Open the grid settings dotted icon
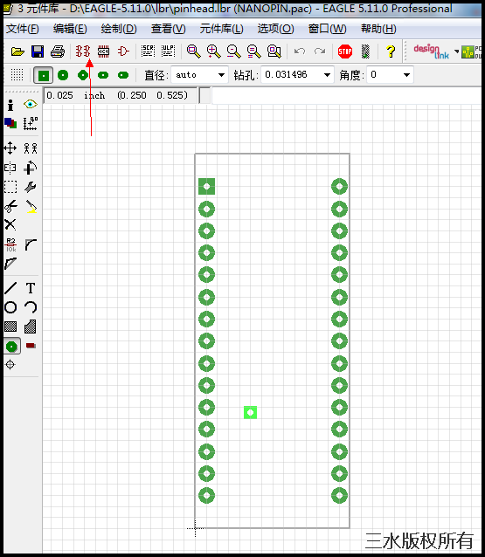 (x=17, y=75)
